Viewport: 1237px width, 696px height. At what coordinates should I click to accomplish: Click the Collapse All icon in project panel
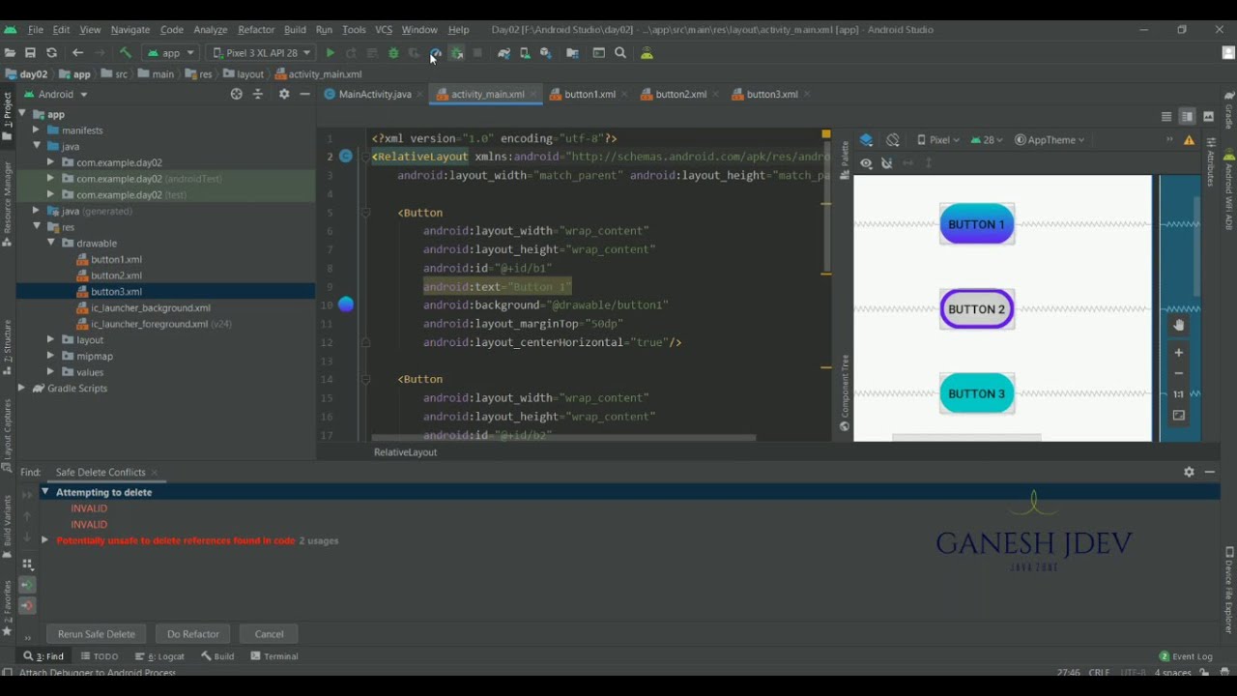coord(258,94)
